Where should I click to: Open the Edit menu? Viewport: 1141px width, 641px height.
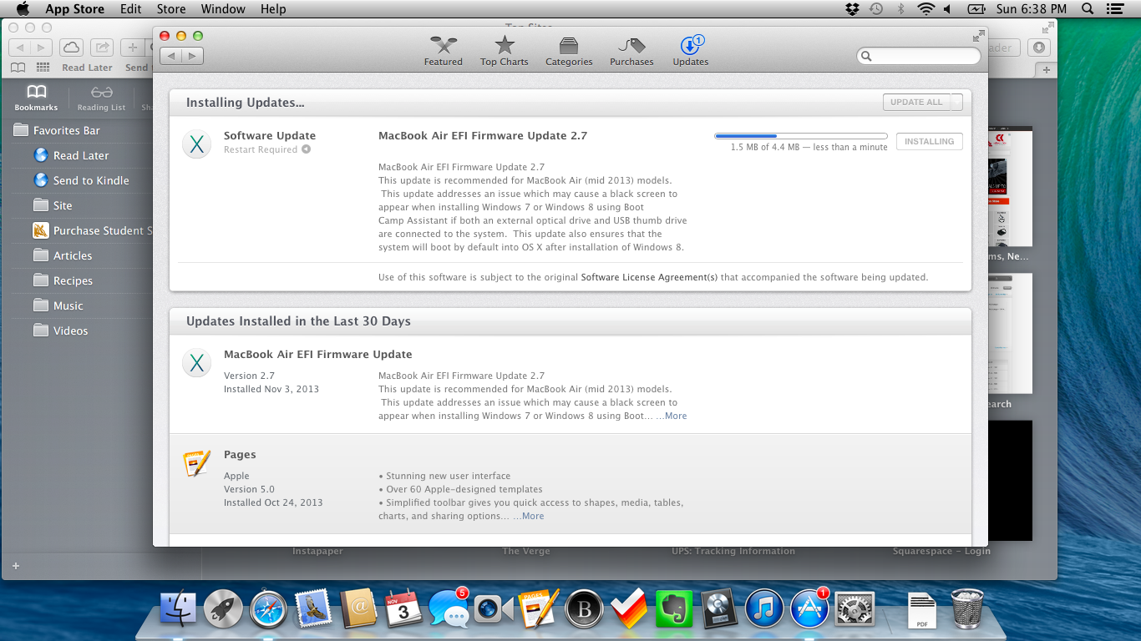coord(130,9)
